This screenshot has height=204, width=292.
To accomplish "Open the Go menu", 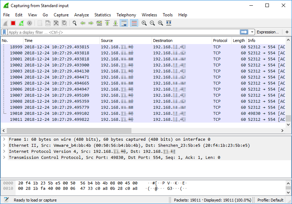I will pos(45,15).
